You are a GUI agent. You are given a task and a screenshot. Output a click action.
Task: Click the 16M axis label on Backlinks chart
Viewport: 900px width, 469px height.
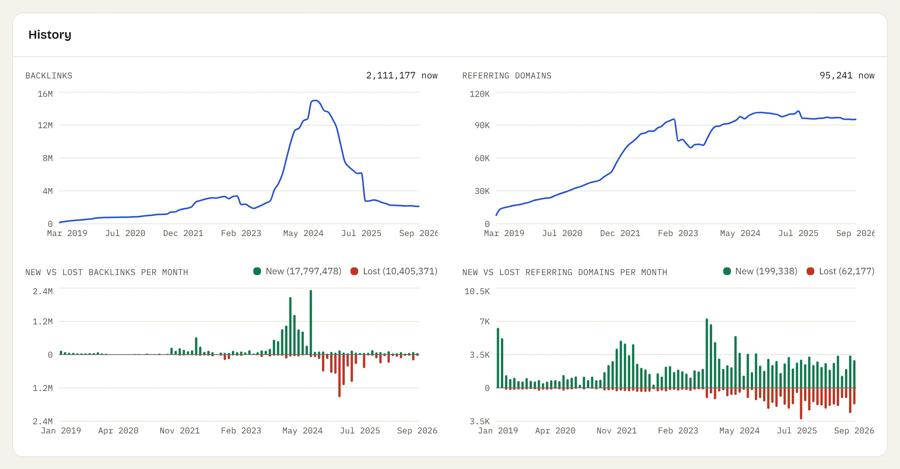[45, 94]
